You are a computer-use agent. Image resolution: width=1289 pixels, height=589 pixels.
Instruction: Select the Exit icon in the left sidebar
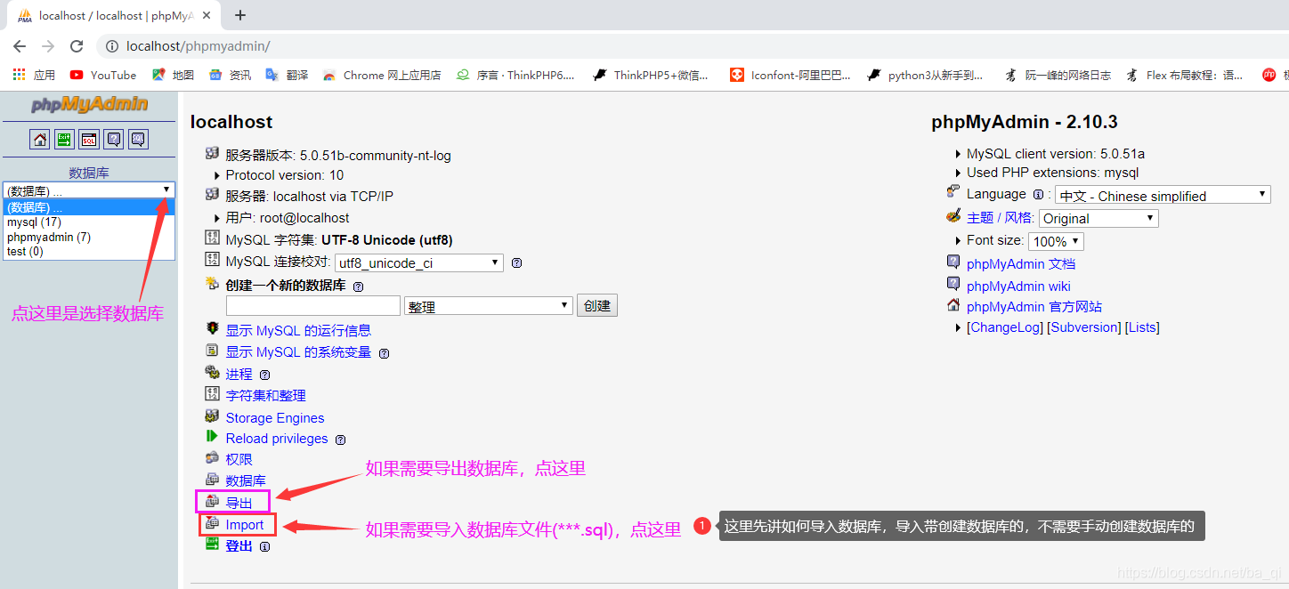[64, 139]
